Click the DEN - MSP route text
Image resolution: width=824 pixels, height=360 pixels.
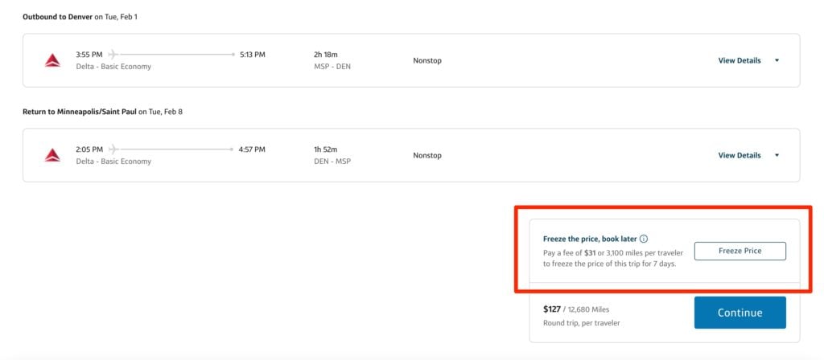(x=332, y=162)
